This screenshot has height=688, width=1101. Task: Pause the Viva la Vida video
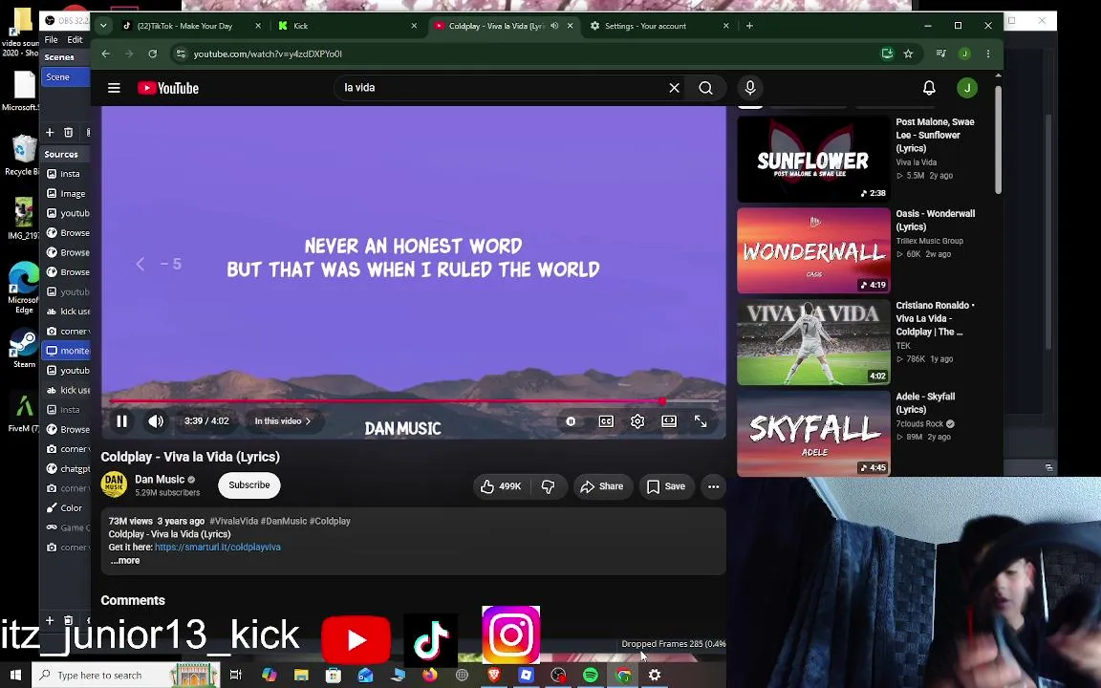(x=121, y=421)
